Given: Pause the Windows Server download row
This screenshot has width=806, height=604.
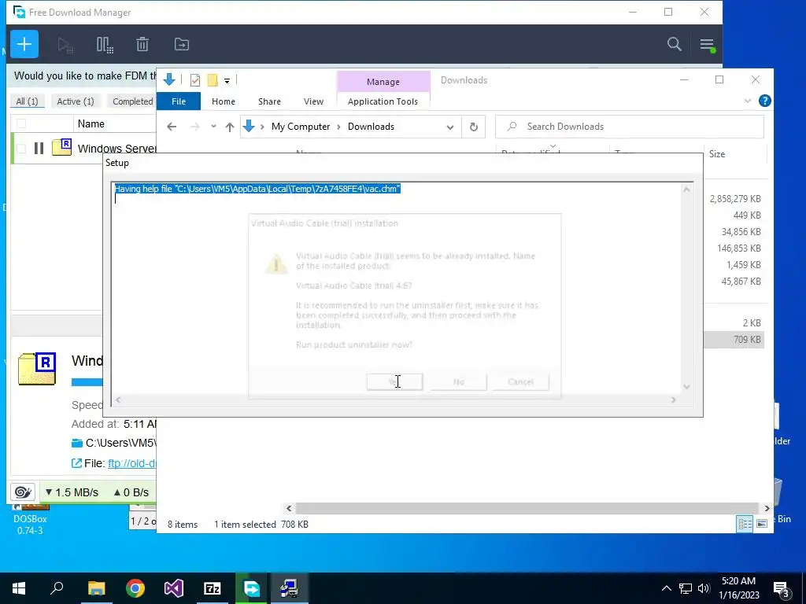Looking at the screenshot, I should coord(39,149).
